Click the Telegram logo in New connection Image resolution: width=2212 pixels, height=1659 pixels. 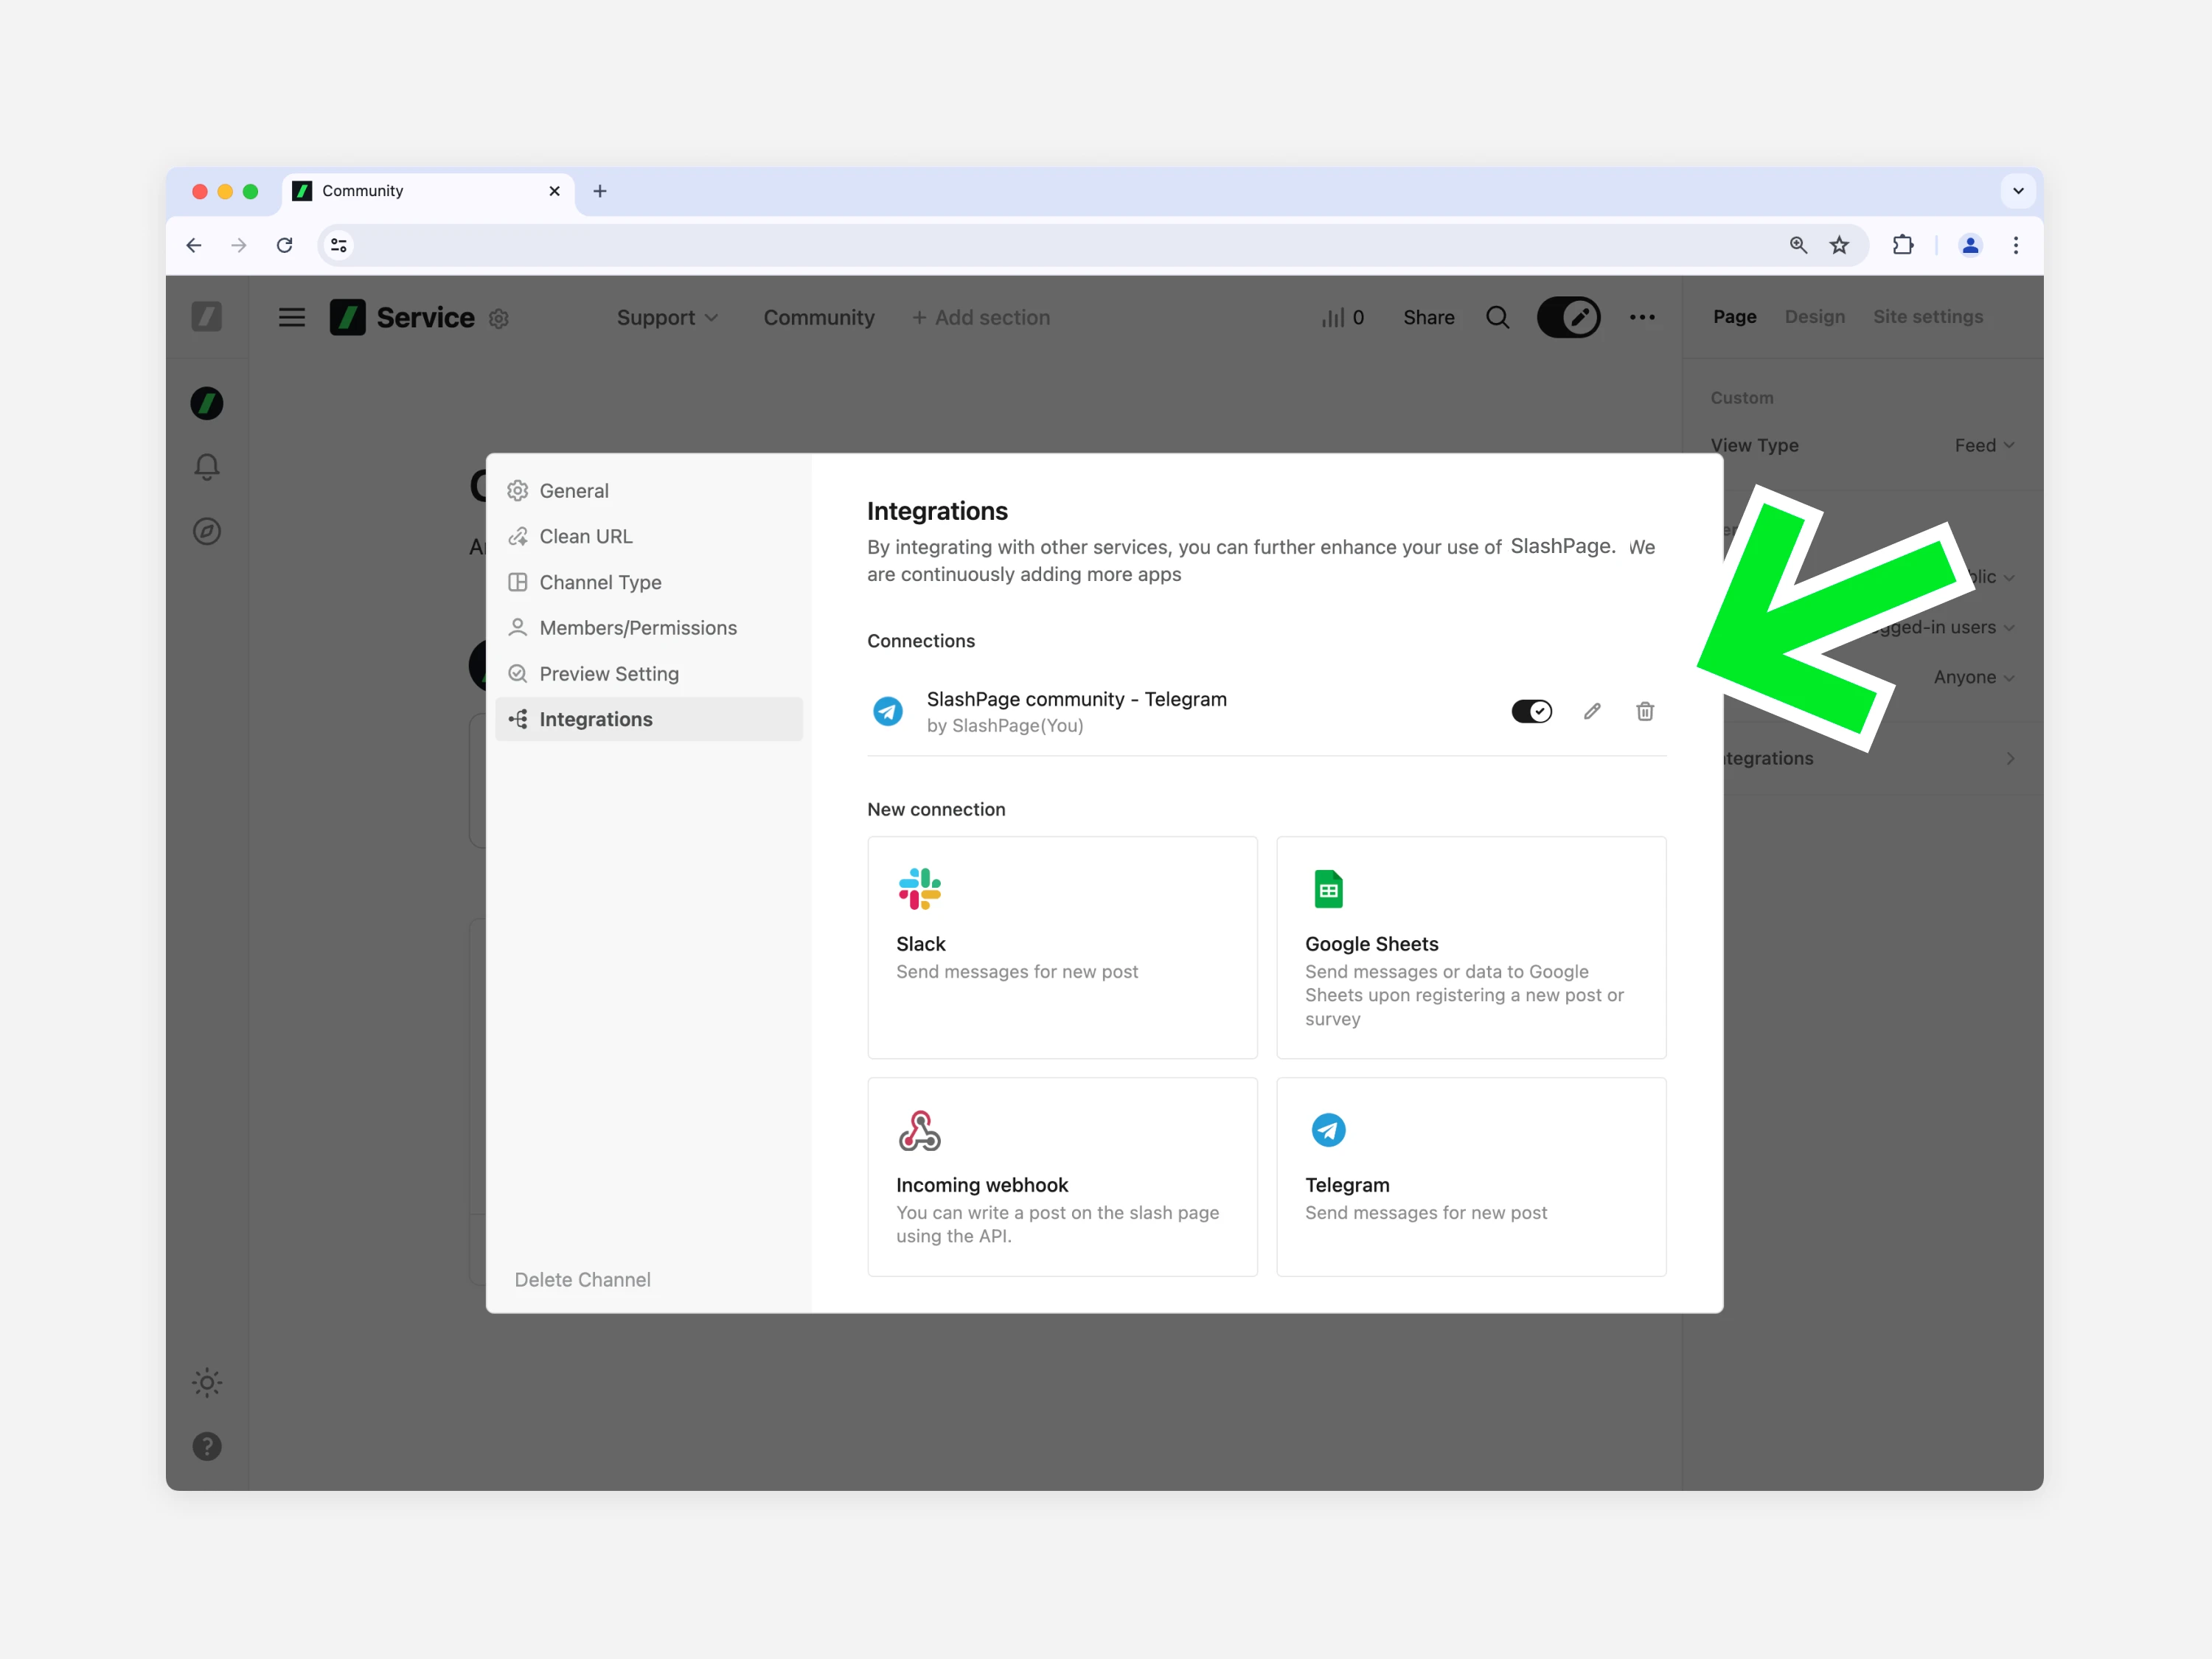[1328, 1131]
